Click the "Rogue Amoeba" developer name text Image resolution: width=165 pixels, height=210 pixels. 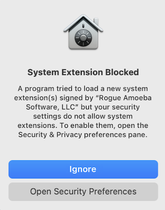pyautogui.click(x=125, y=98)
